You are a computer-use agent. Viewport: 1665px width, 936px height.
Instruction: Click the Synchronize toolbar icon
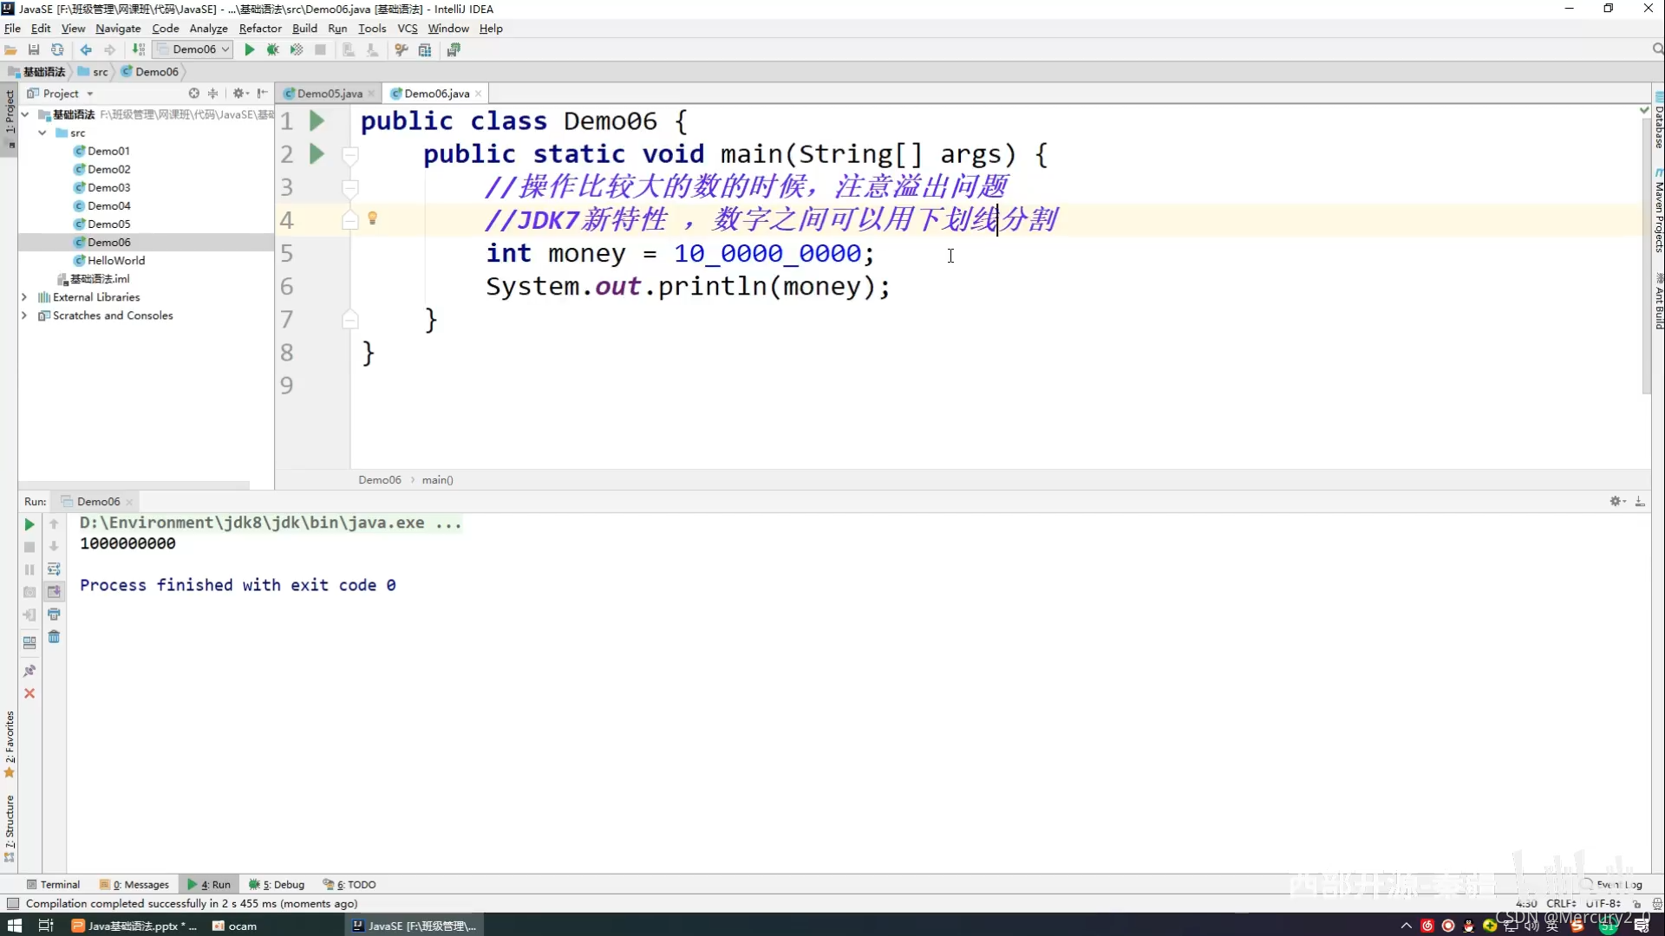click(57, 50)
